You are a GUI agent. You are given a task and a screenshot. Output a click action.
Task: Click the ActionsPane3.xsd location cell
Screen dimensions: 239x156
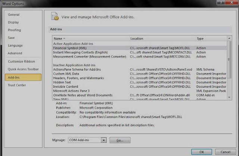pyautogui.click(x=161, y=69)
